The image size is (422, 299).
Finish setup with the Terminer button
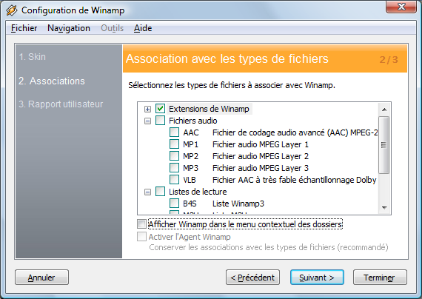[380, 278]
